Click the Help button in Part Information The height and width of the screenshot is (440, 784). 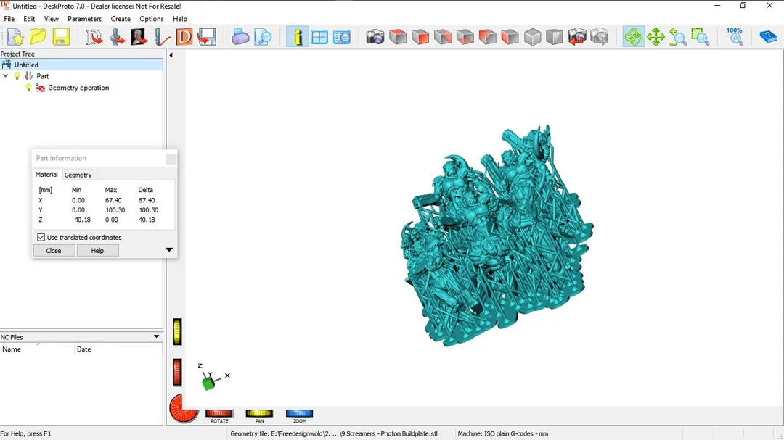[x=97, y=251]
